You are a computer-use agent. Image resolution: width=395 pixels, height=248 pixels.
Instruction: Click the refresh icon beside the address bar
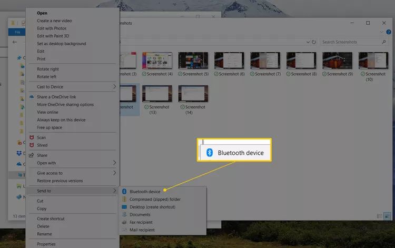pyautogui.click(x=313, y=42)
